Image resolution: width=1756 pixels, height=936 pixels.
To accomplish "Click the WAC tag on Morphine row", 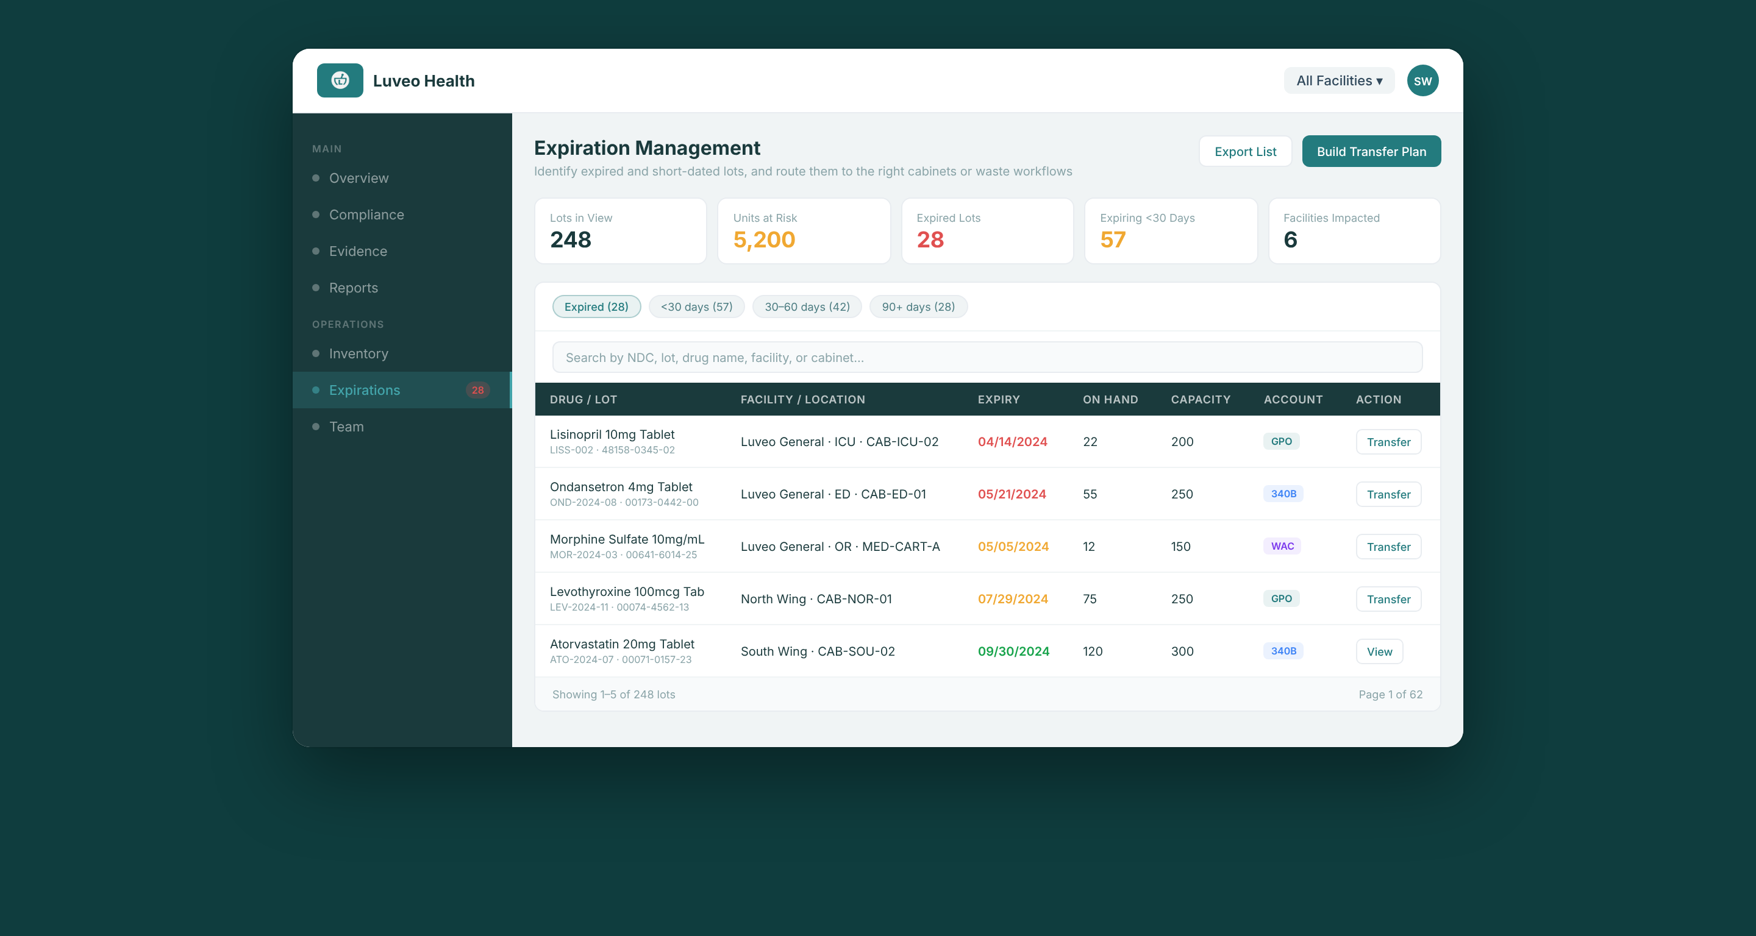I will (1282, 547).
